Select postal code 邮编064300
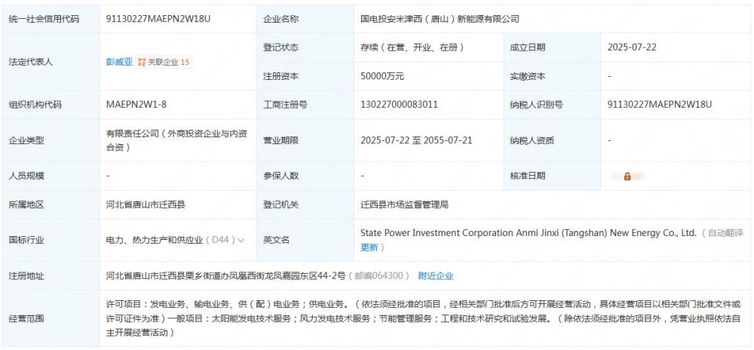The image size is (754, 350). (379, 276)
